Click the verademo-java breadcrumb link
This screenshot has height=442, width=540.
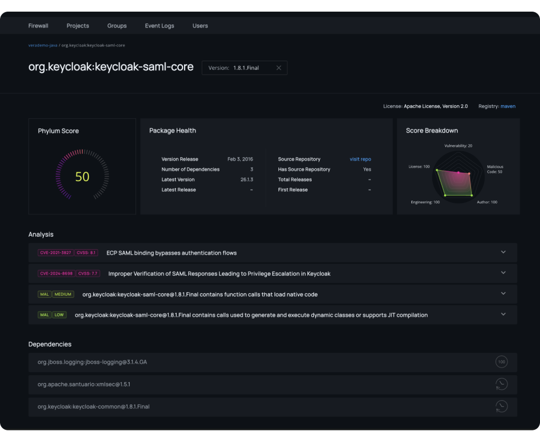click(x=43, y=45)
